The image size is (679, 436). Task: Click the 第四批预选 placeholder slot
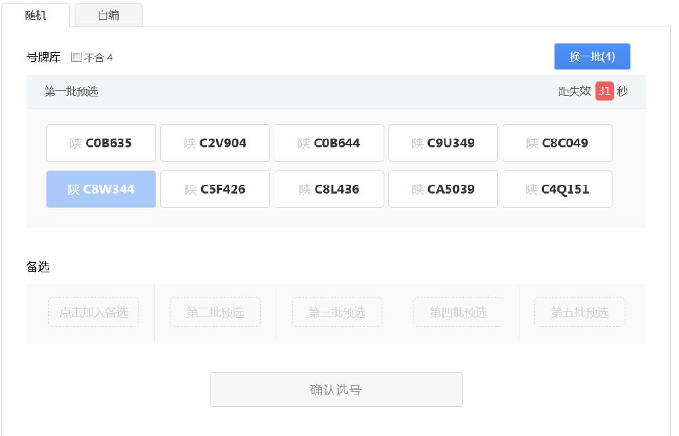458,312
